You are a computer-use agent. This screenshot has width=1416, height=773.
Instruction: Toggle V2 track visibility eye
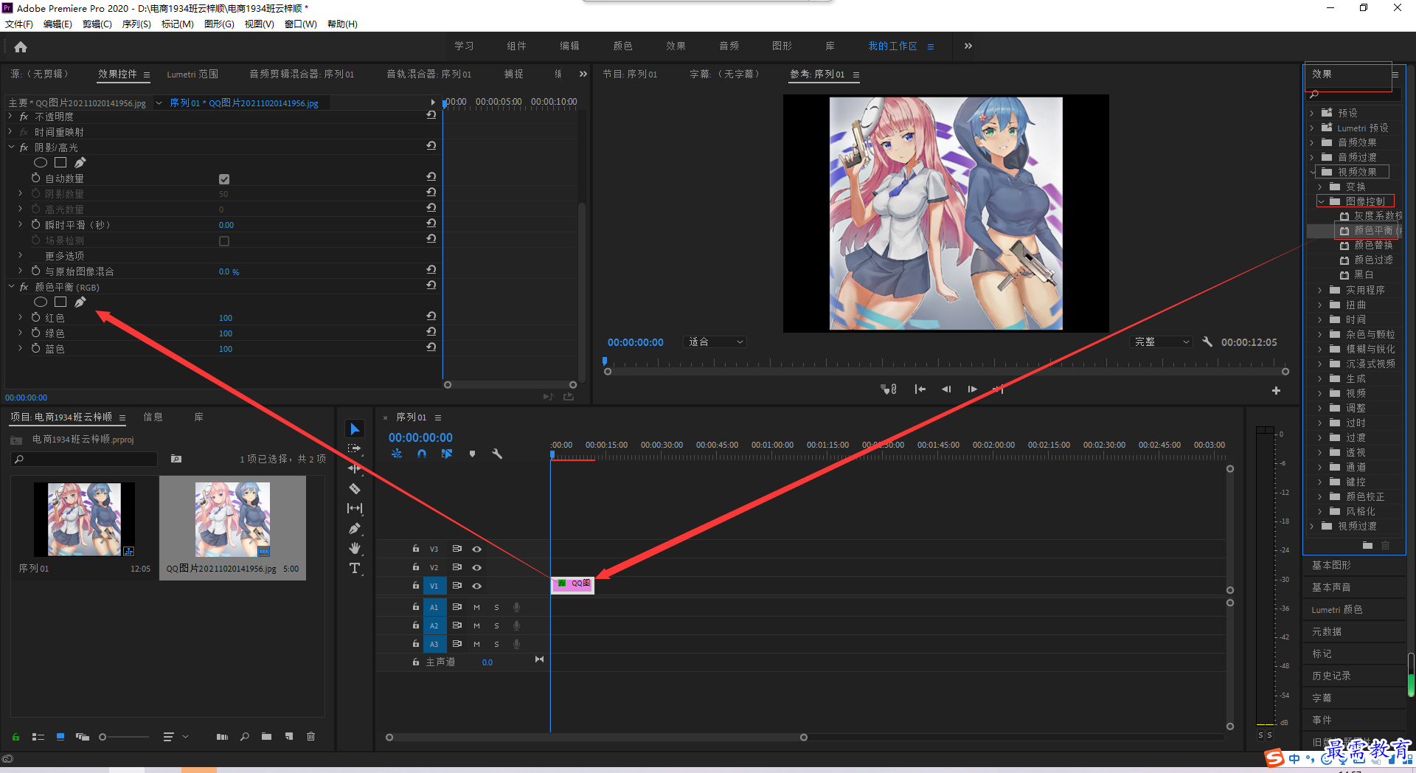(x=477, y=567)
